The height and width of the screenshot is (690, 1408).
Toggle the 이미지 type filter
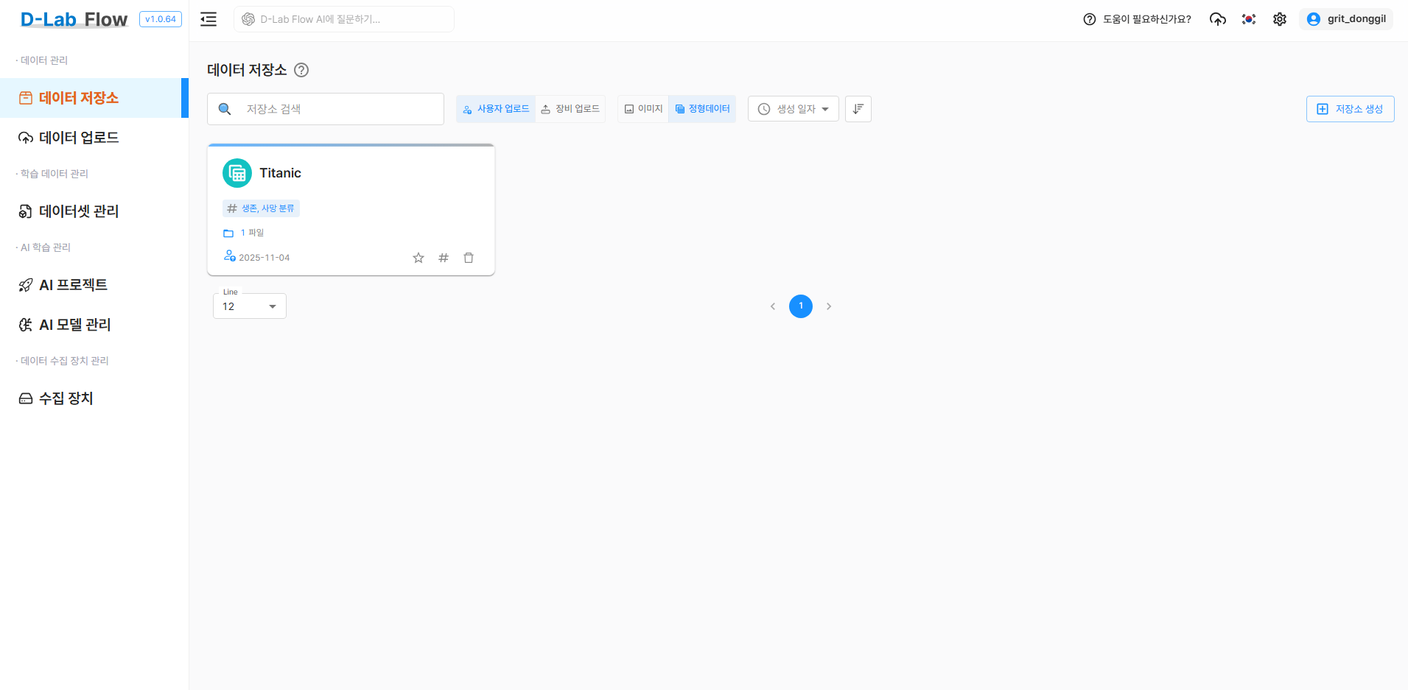[x=643, y=109]
